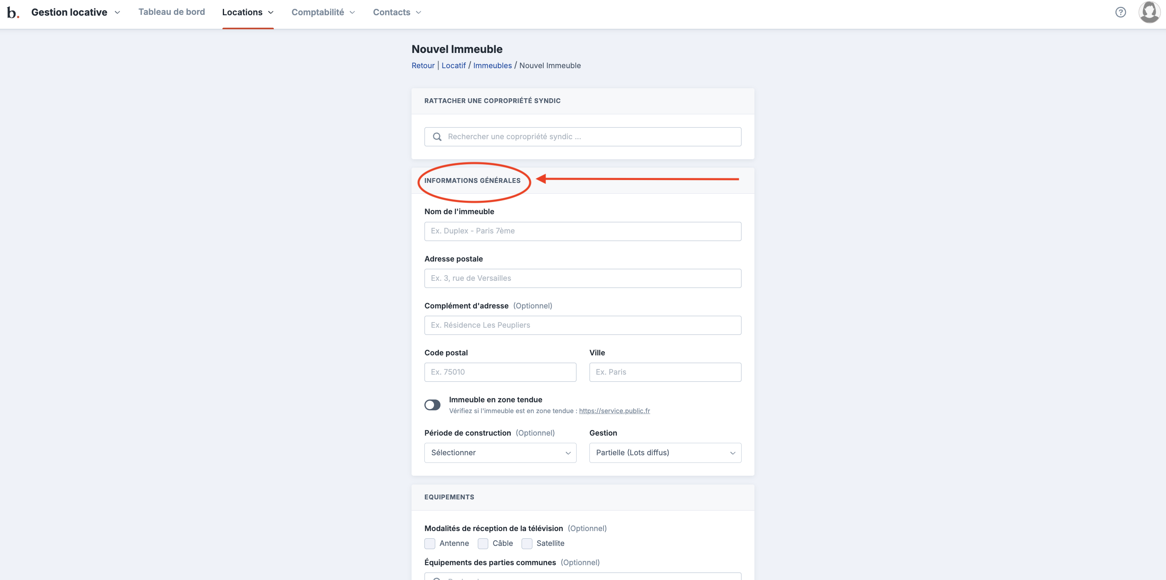Screen dimensions: 1166x580
Task: Click the Nom de l'immeuble field
Action: tap(583, 231)
